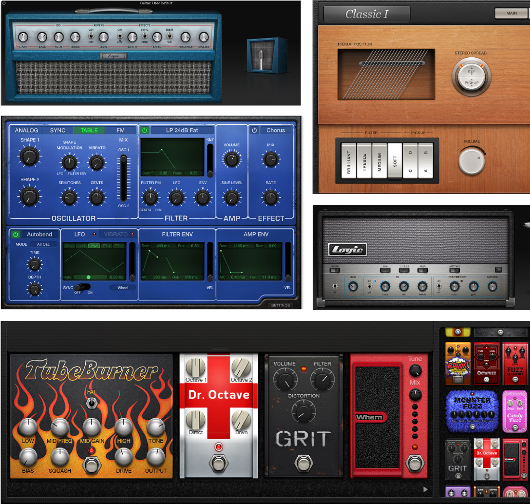
Task: Flip the LFO Sync off/on switch
Action: [82, 287]
